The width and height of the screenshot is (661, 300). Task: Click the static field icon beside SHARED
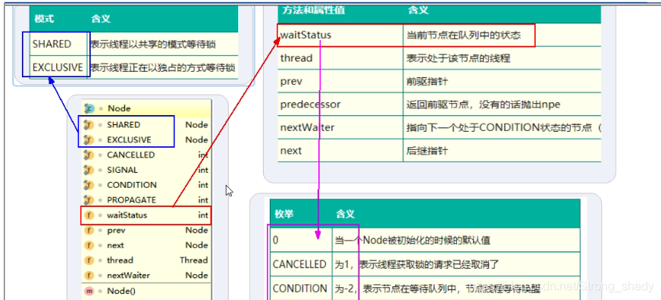click(x=89, y=125)
